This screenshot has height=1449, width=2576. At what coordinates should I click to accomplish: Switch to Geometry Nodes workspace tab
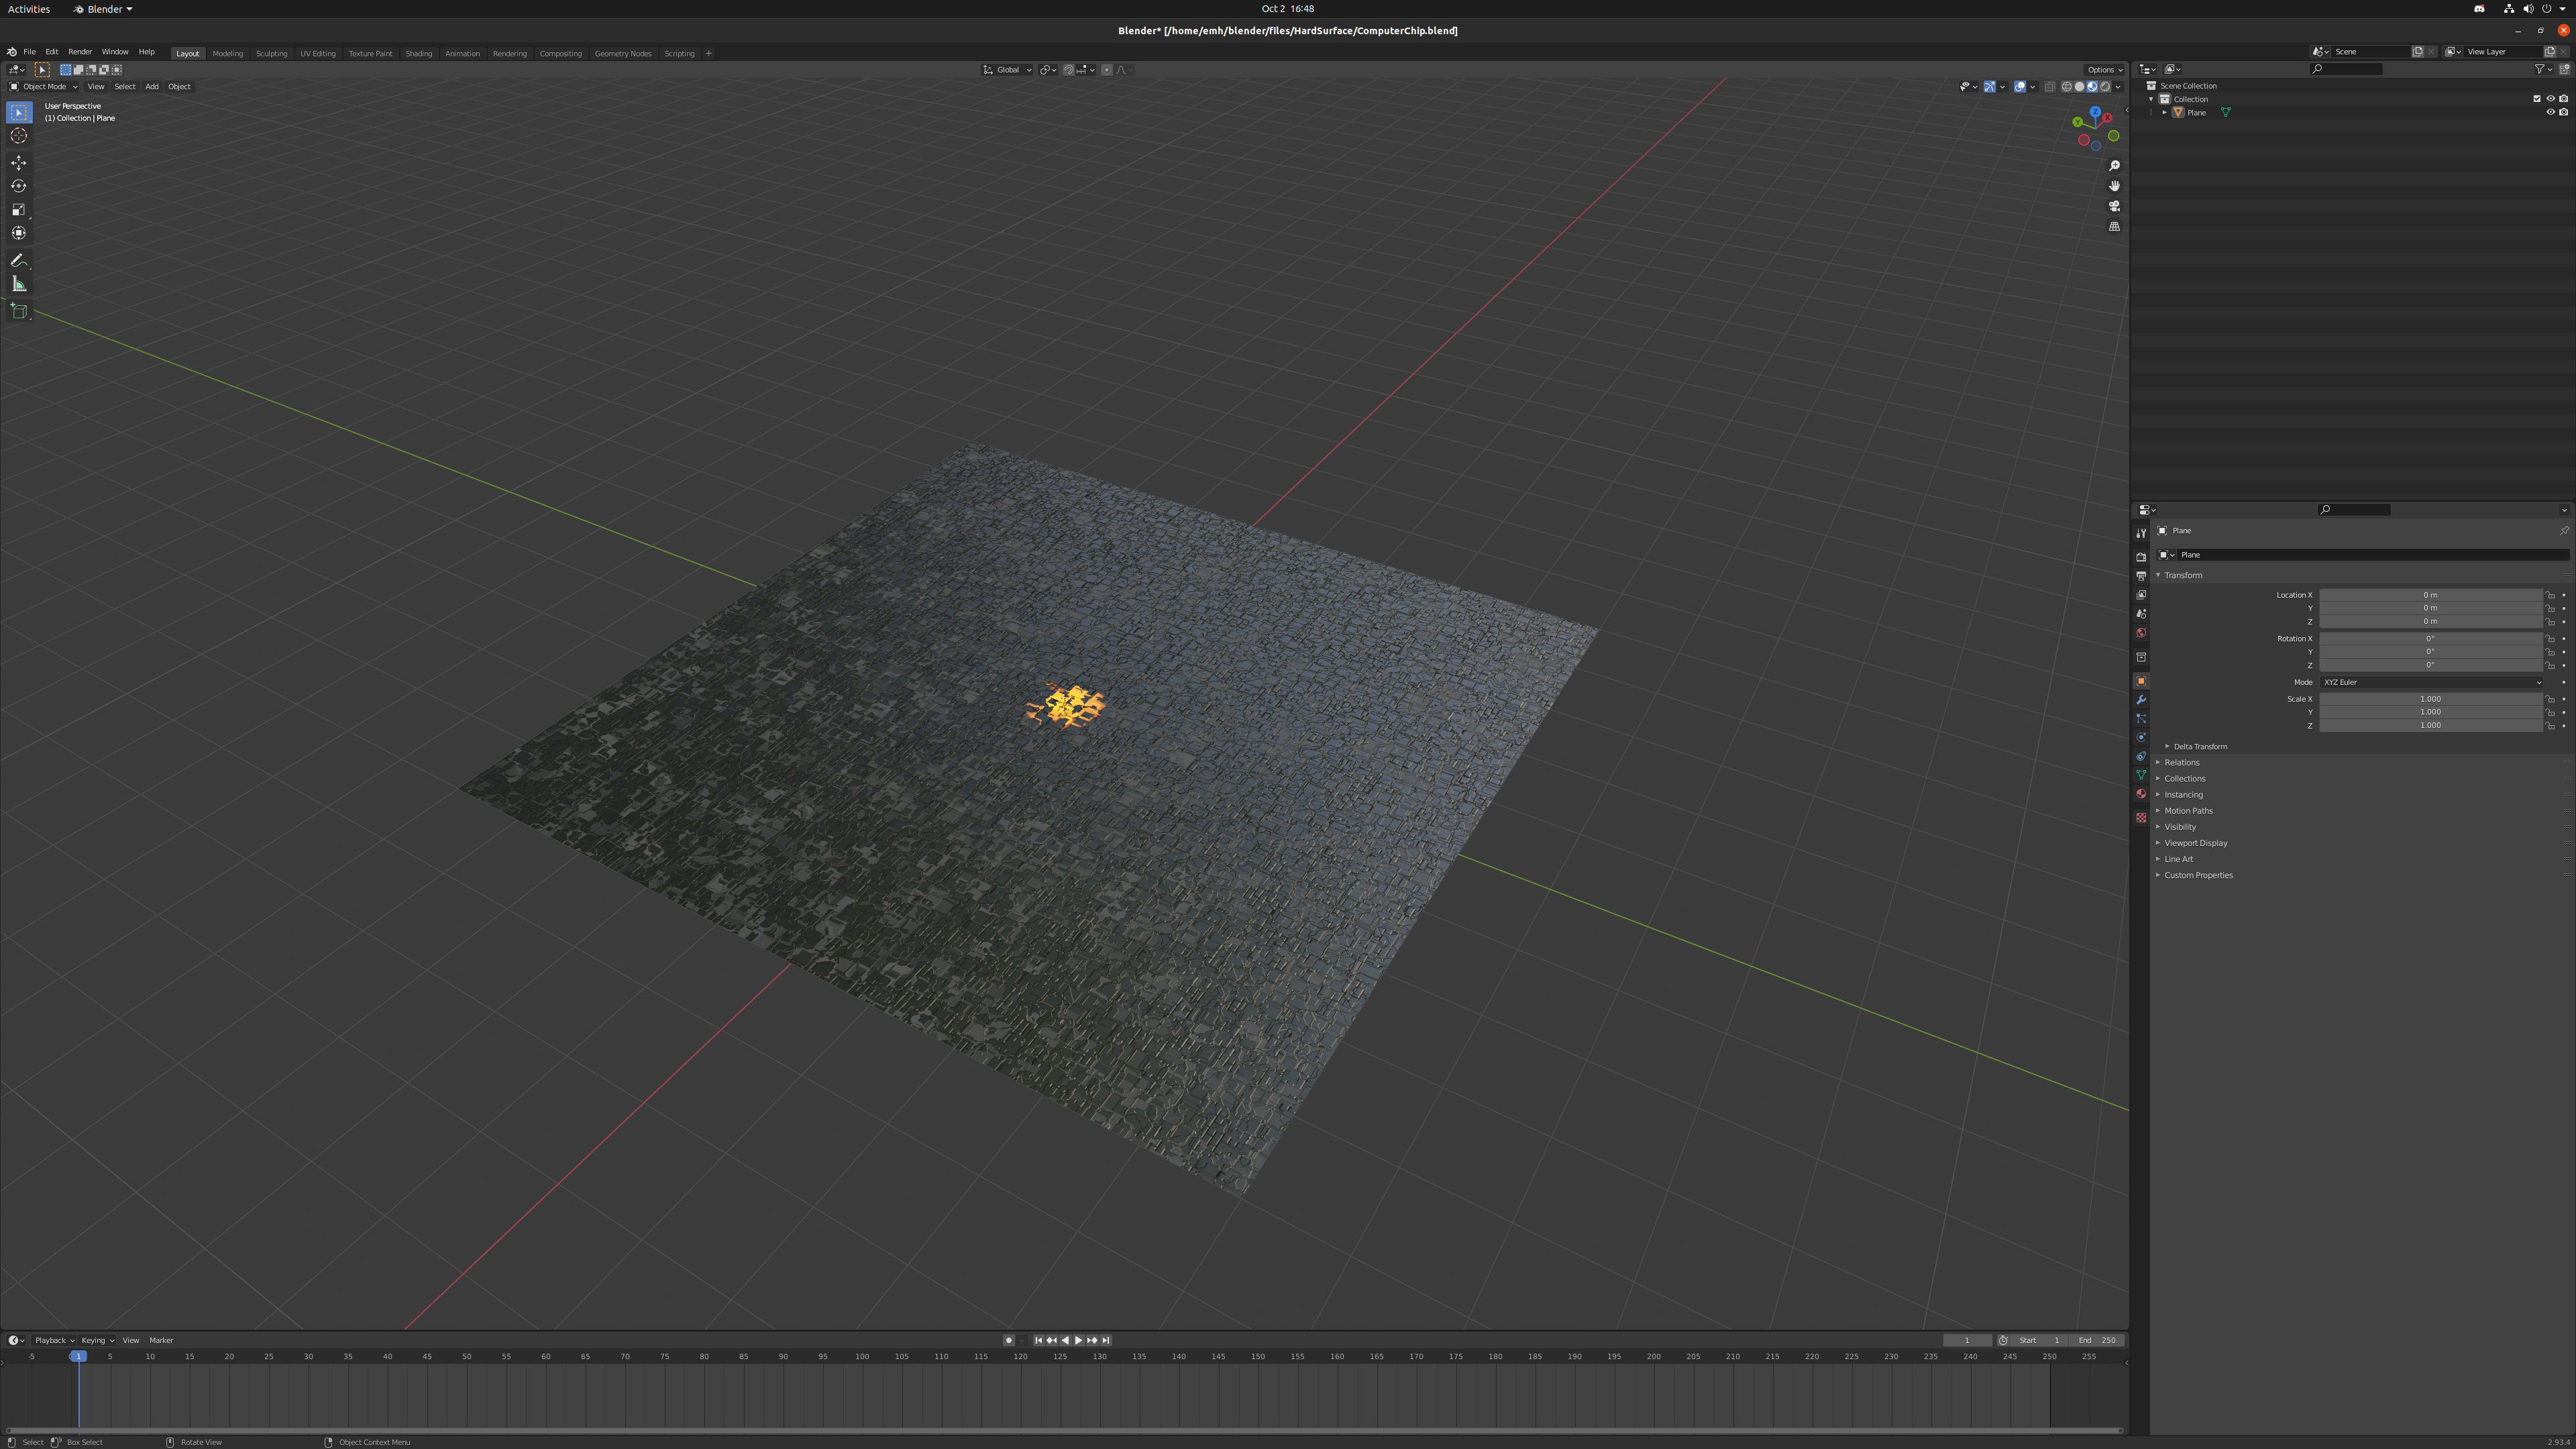click(623, 54)
